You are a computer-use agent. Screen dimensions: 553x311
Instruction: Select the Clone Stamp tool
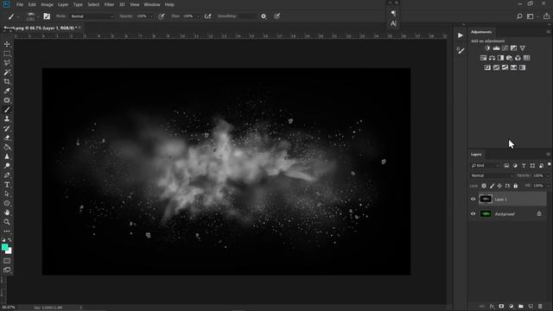point(7,119)
